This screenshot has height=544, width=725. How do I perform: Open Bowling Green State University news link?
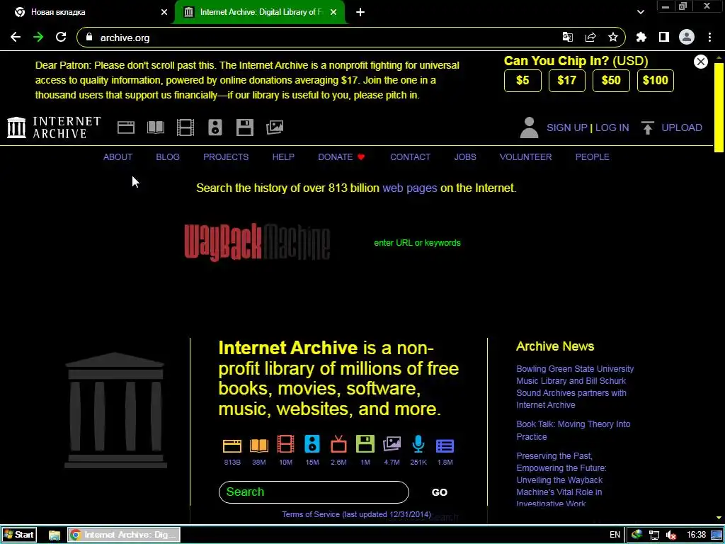click(575, 387)
